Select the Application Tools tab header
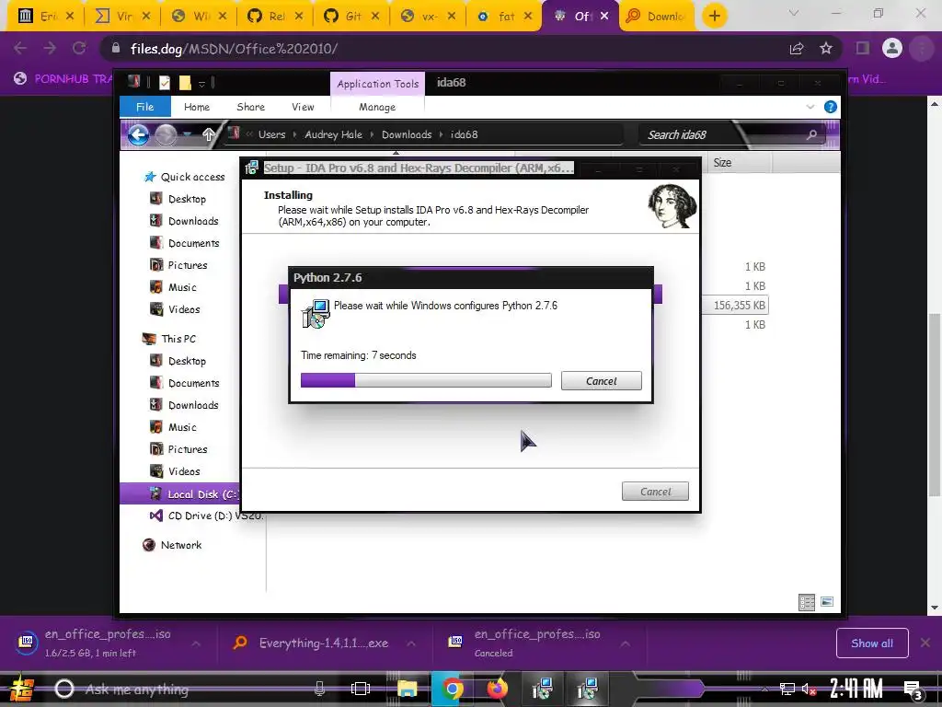 point(377,84)
